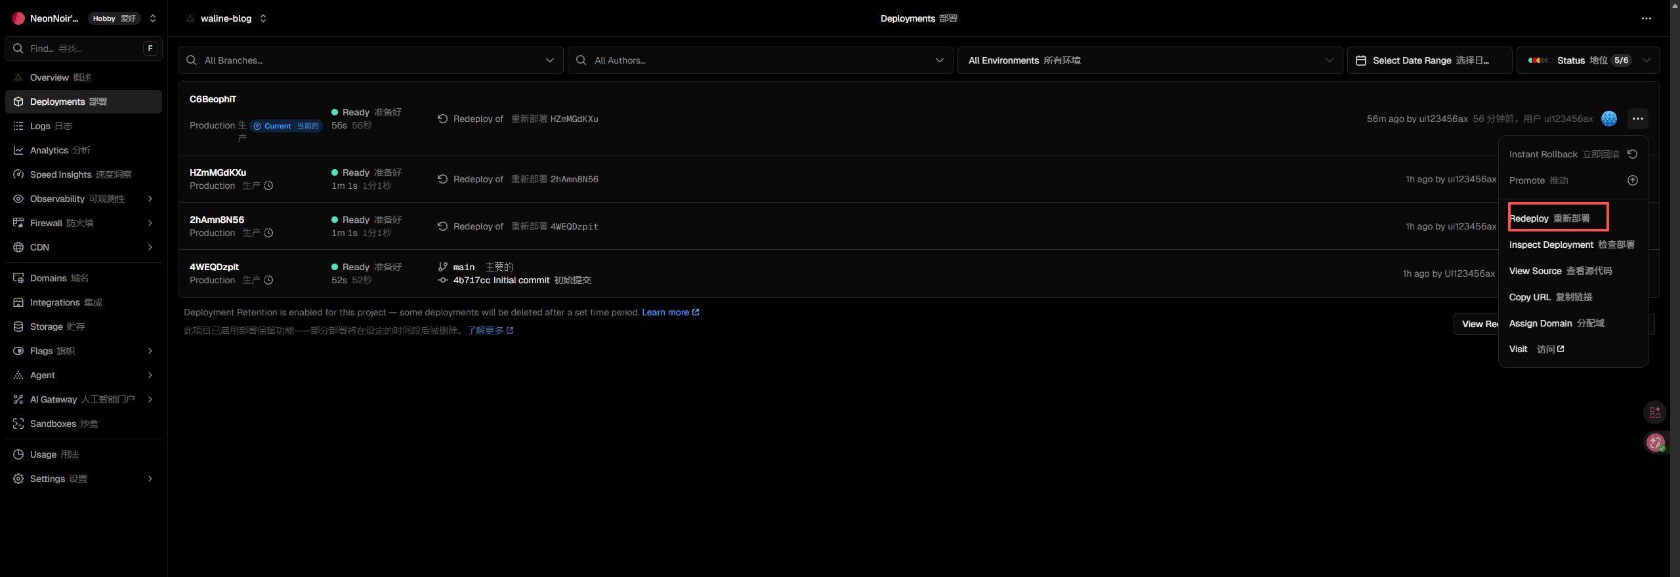Open the three-dot menu in the page header

pos(1647,18)
